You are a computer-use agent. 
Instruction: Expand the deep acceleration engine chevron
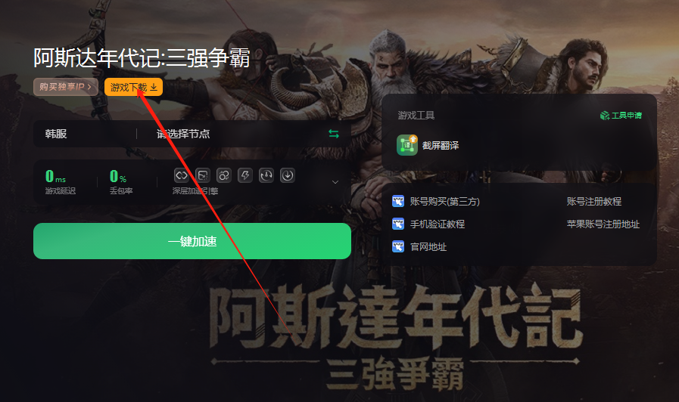click(x=335, y=182)
